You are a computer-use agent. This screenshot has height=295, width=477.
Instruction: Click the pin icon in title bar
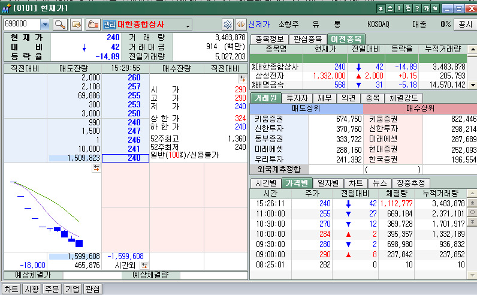tap(381, 8)
